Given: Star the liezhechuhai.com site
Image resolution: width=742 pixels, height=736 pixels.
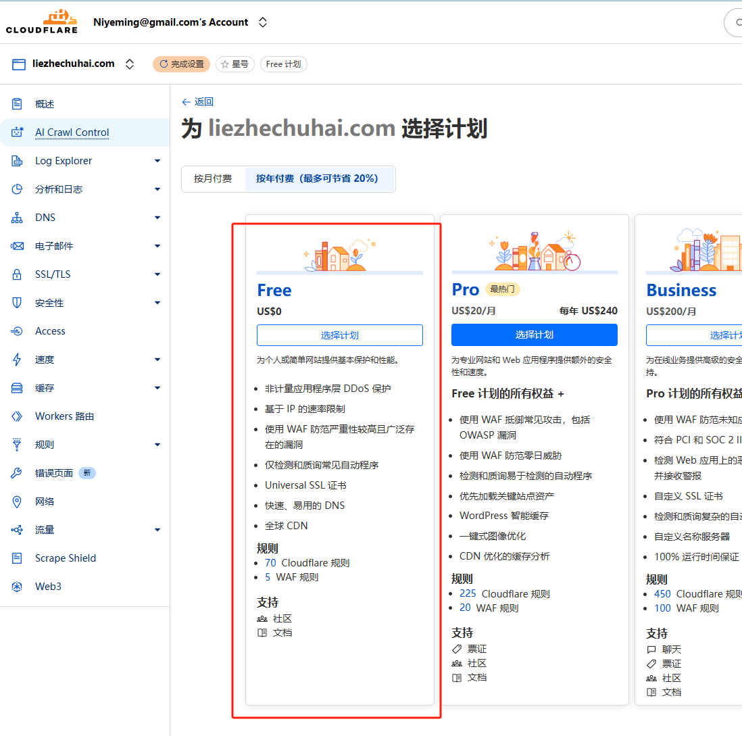Looking at the screenshot, I should pos(234,64).
